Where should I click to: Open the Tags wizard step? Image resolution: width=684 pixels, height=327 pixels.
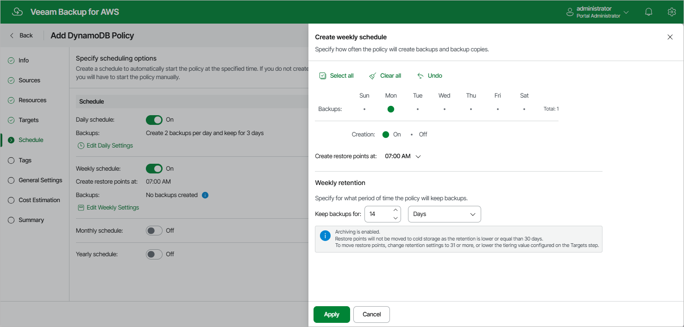[25, 160]
